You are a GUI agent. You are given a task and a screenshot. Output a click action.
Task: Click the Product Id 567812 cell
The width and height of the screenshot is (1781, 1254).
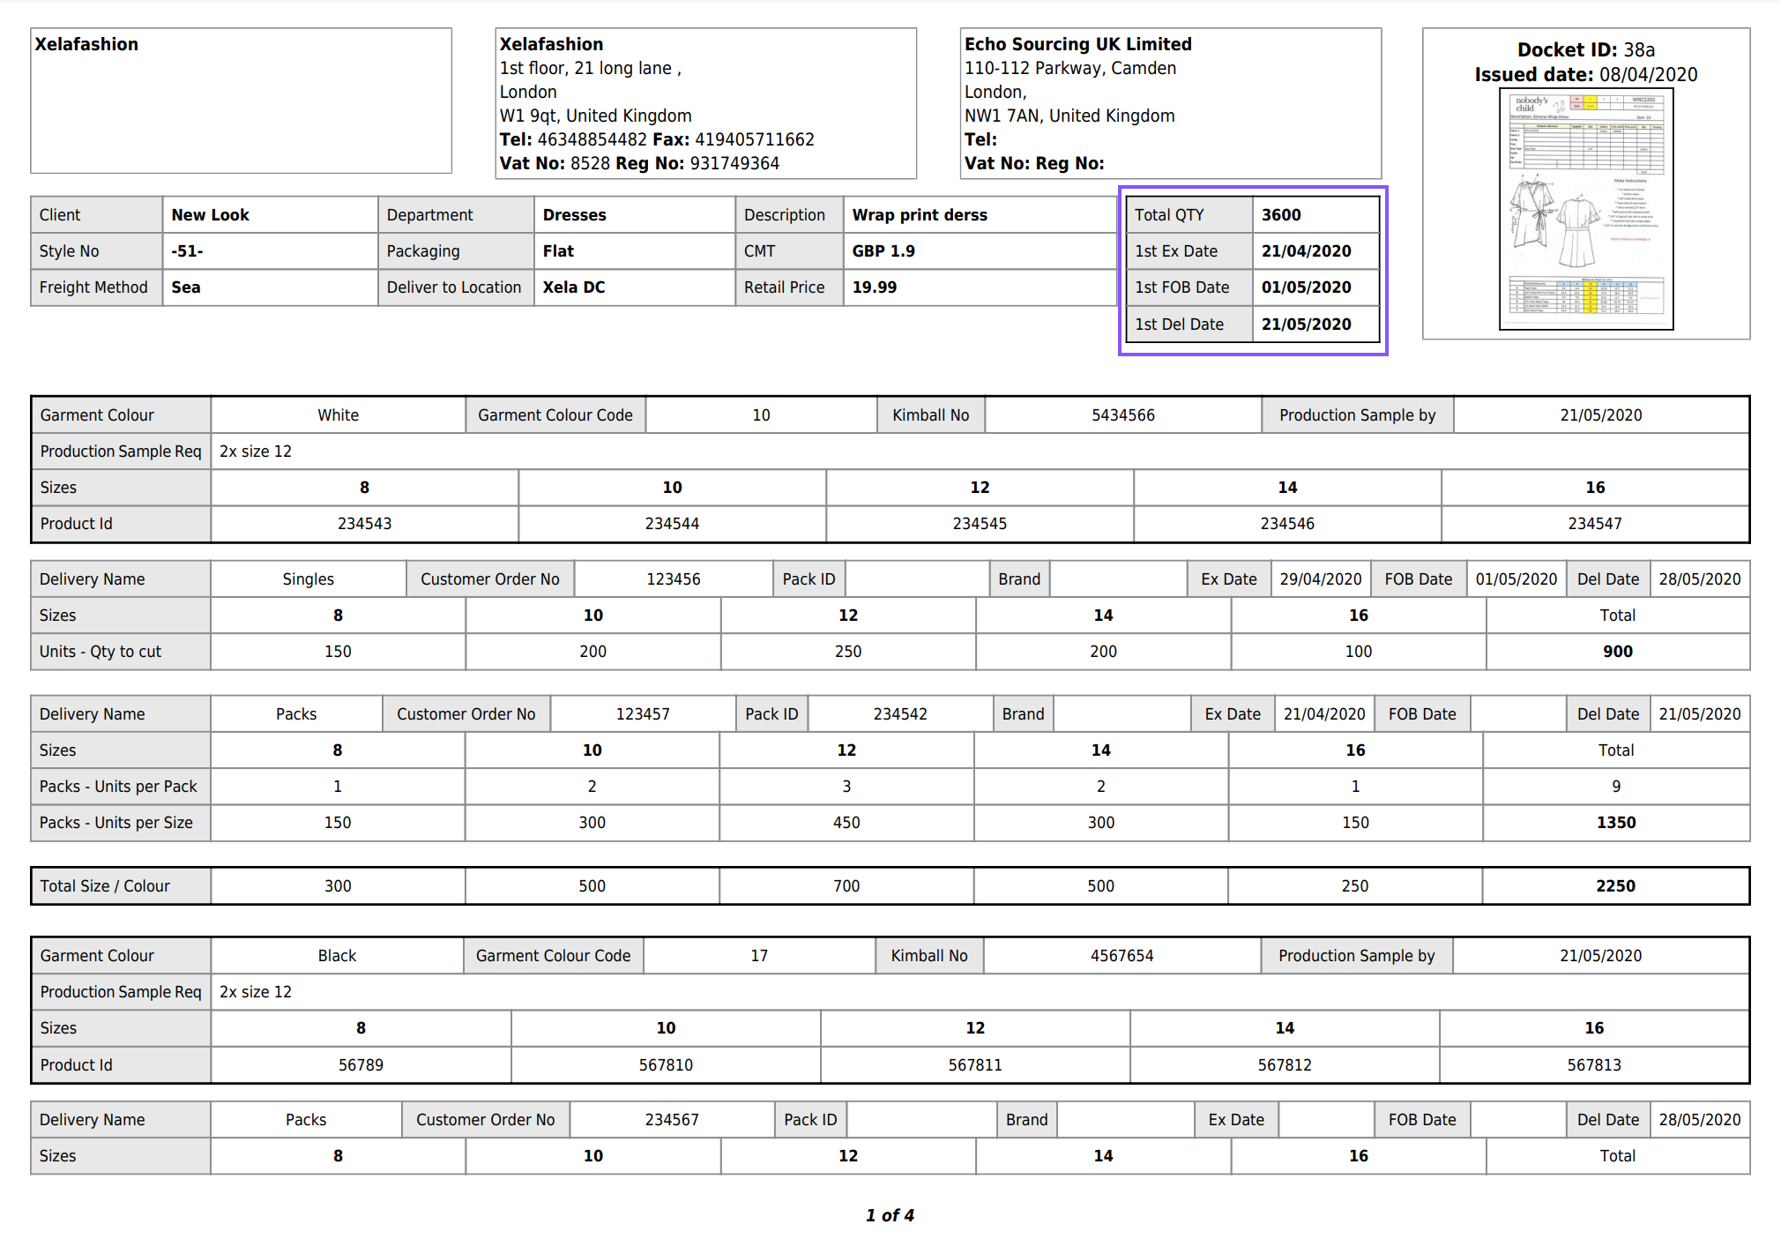1284,1065
